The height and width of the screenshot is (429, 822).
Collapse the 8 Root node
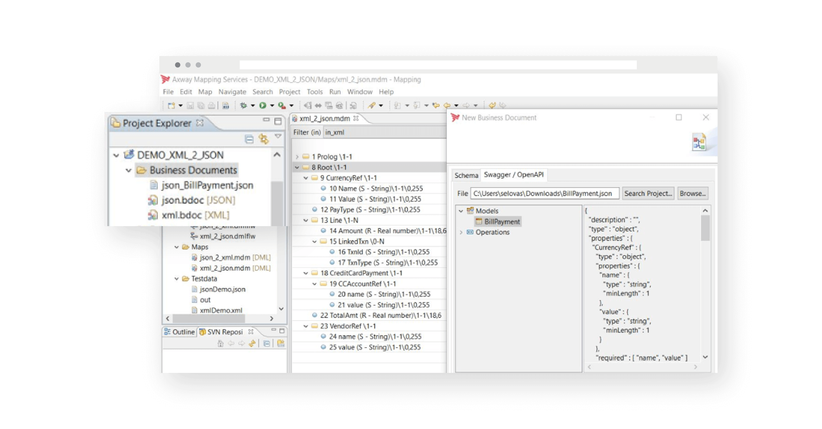tap(296, 167)
